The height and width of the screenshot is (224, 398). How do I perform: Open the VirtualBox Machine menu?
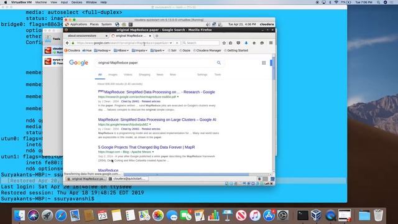click(x=41, y=2)
